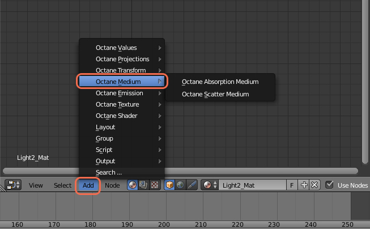Unlink material with X icon

tap(315, 185)
